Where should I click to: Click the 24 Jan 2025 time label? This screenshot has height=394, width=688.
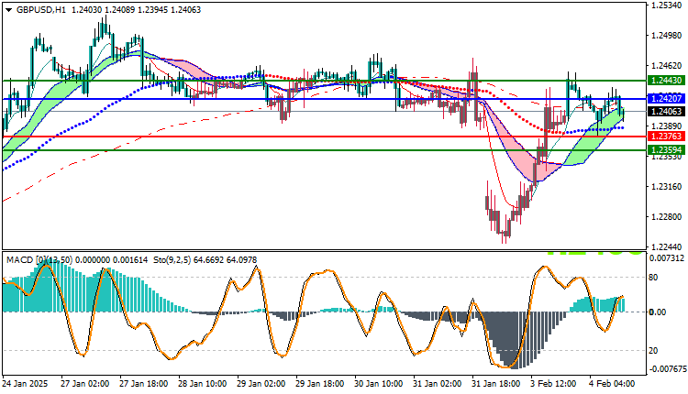pos(25,384)
